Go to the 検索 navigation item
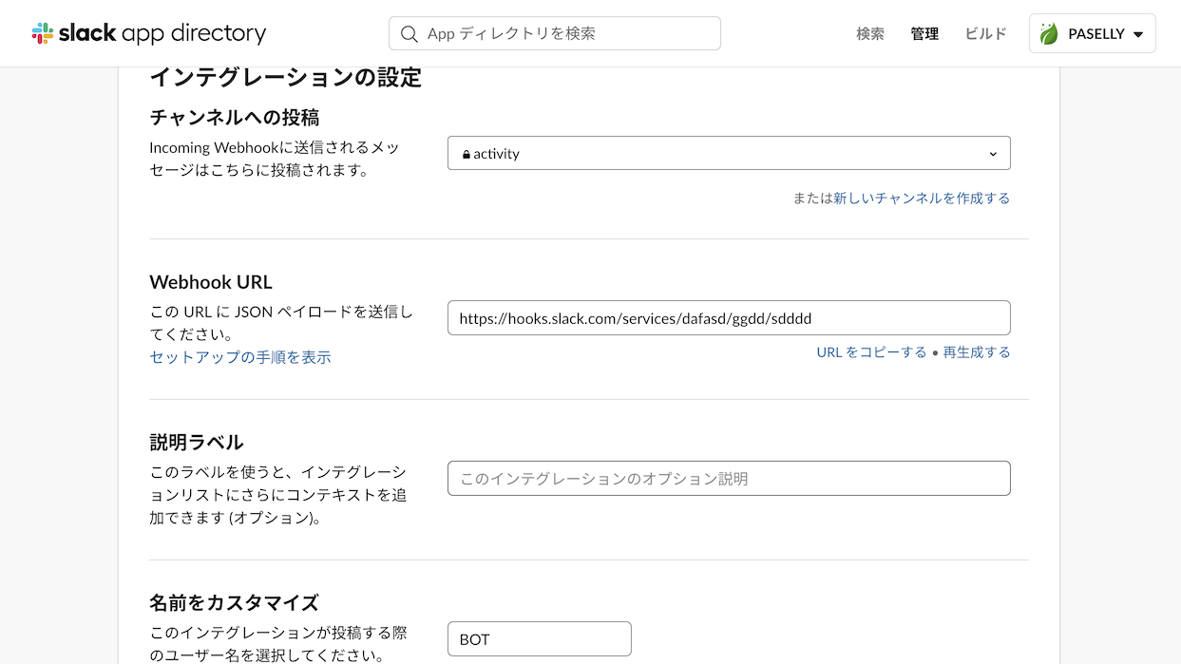1181x664 pixels. pyautogui.click(x=870, y=33)
